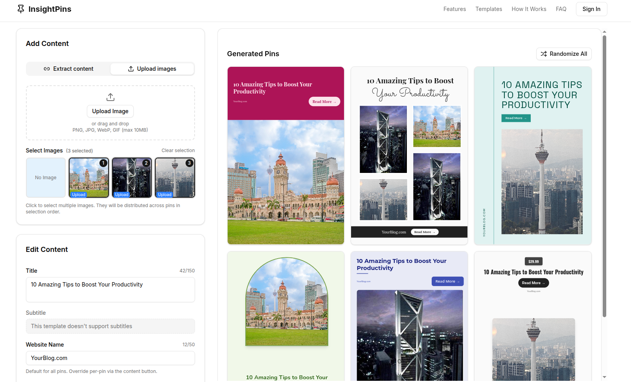Toggle selected image number 3 tower thumbnail

tap(175, 178)
